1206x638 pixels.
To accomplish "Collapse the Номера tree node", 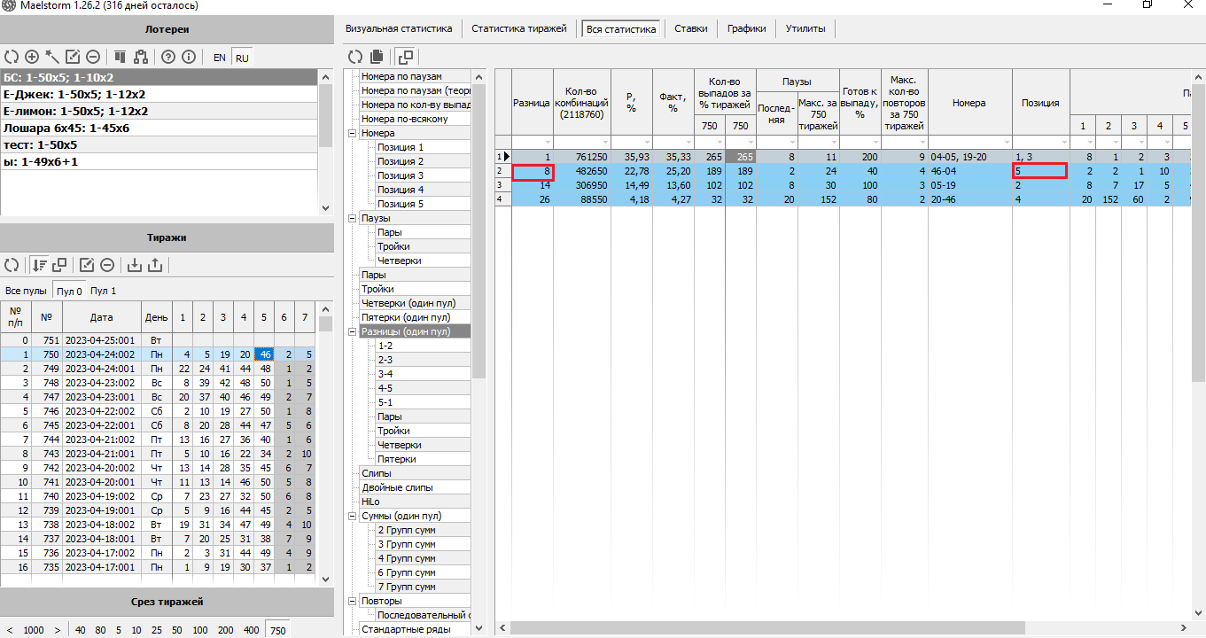I will (352, 133).
